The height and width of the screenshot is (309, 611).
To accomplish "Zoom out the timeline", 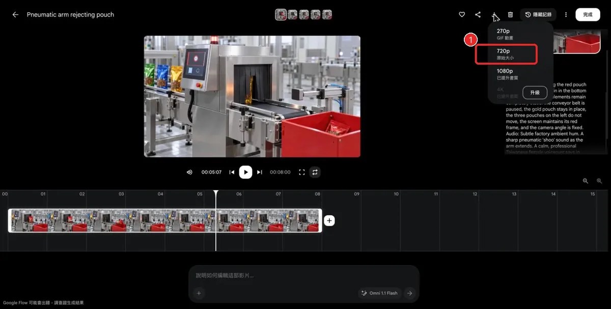I will (586, 181).
